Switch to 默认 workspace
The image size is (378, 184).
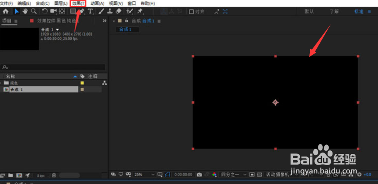[x=309, y=12]
